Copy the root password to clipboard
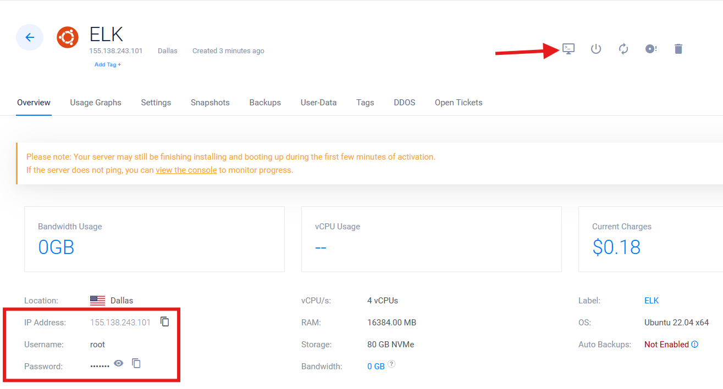The height and width of the screenshot is (389, 723). click(136, 363)
